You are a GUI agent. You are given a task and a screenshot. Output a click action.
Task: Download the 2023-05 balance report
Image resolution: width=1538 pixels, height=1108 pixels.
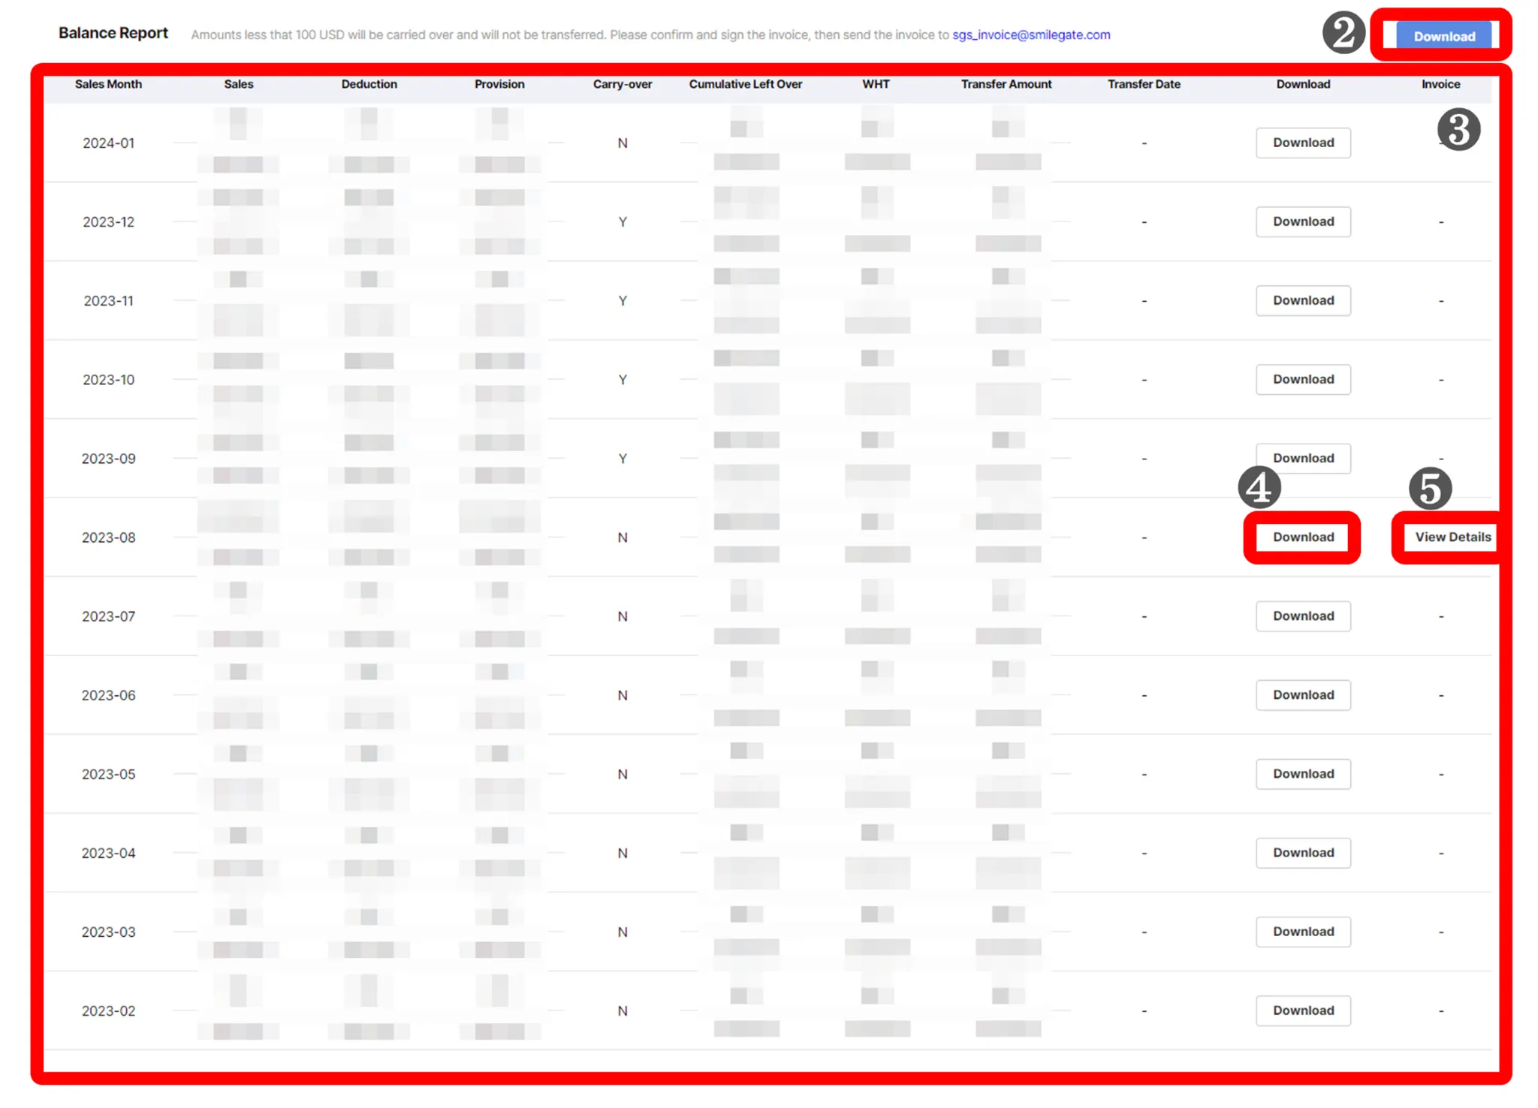(1303, 773)
